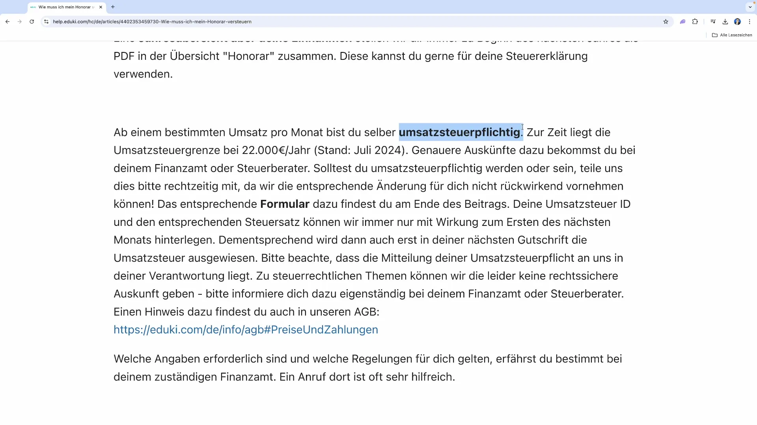
Task: Open a new tab with plus button
Action: pyautogui.click(x=113, y=7)
